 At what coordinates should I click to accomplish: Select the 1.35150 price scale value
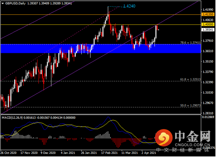click(x=208, y=61)
